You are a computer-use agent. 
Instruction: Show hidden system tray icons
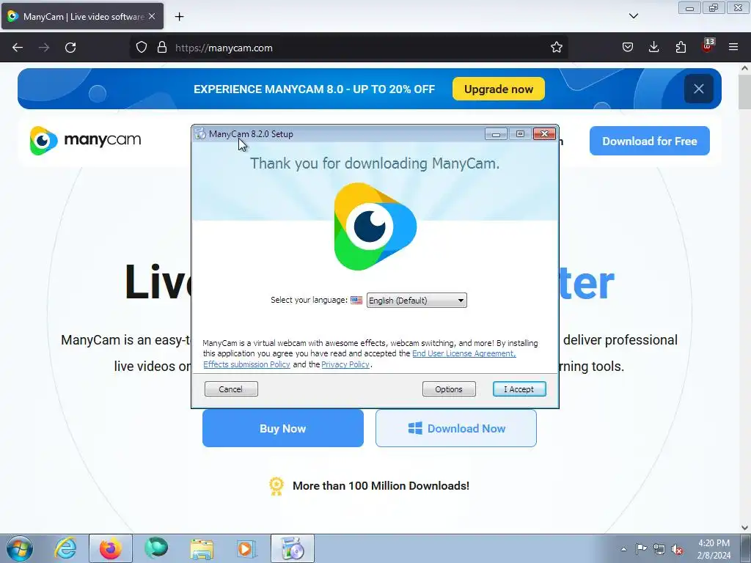[623, 549]
